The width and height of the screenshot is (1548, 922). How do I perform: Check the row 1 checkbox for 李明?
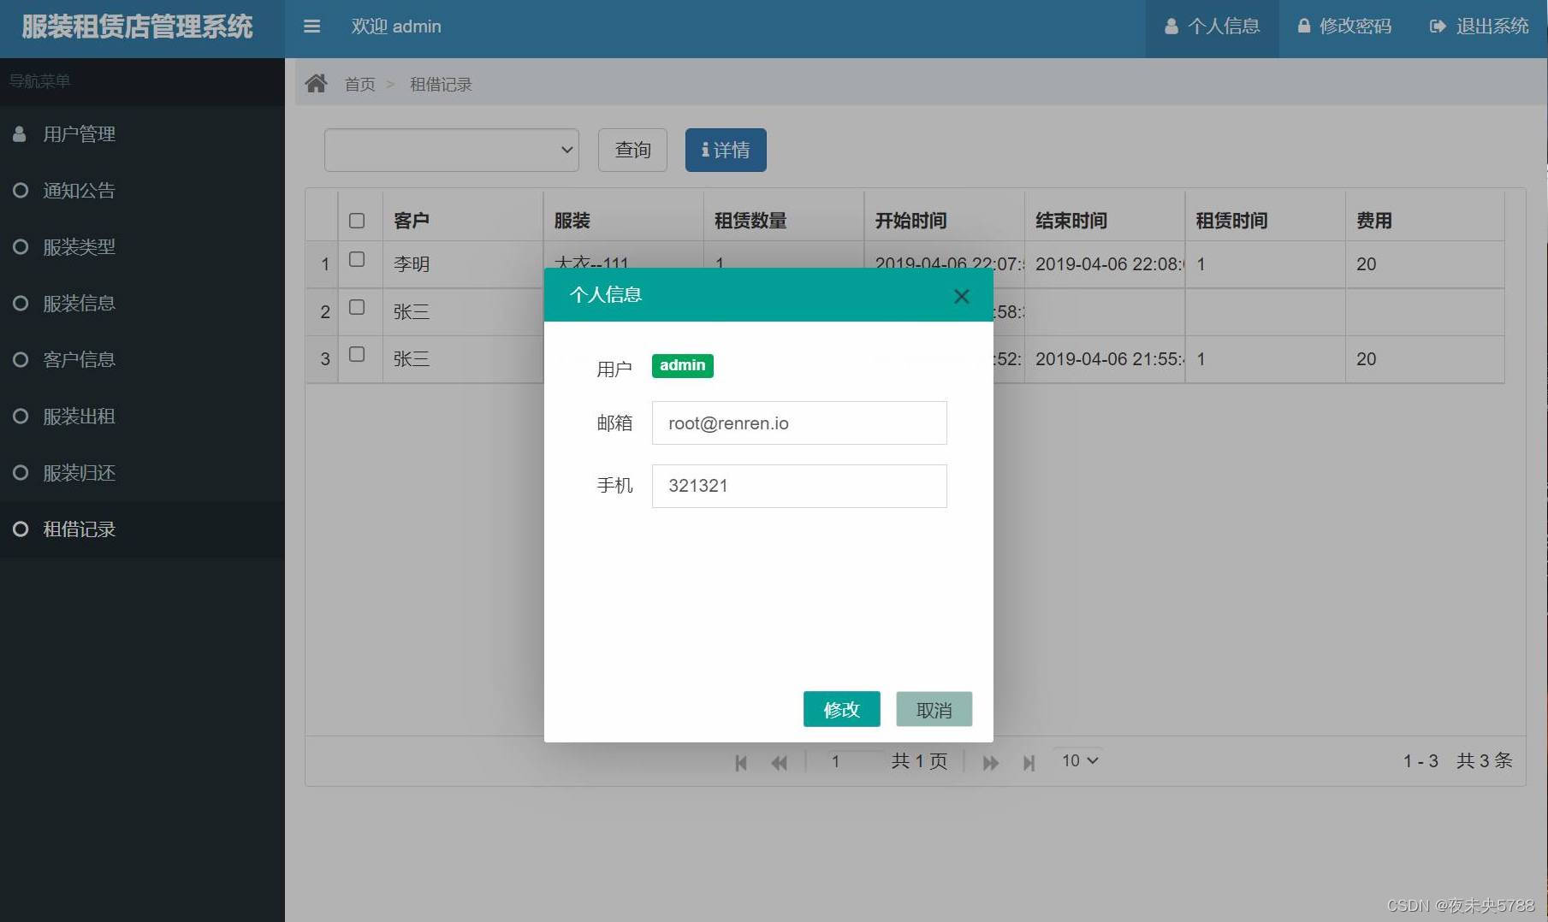[x=357, y=259]
